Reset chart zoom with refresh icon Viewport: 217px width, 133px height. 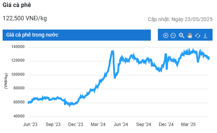point(198,36)
